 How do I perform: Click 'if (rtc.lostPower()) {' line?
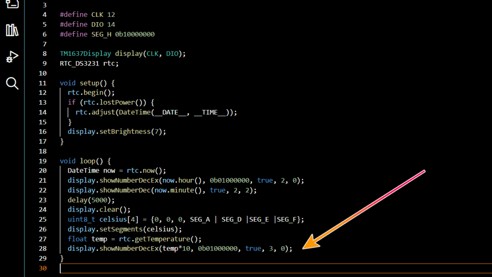click(111, 102)
